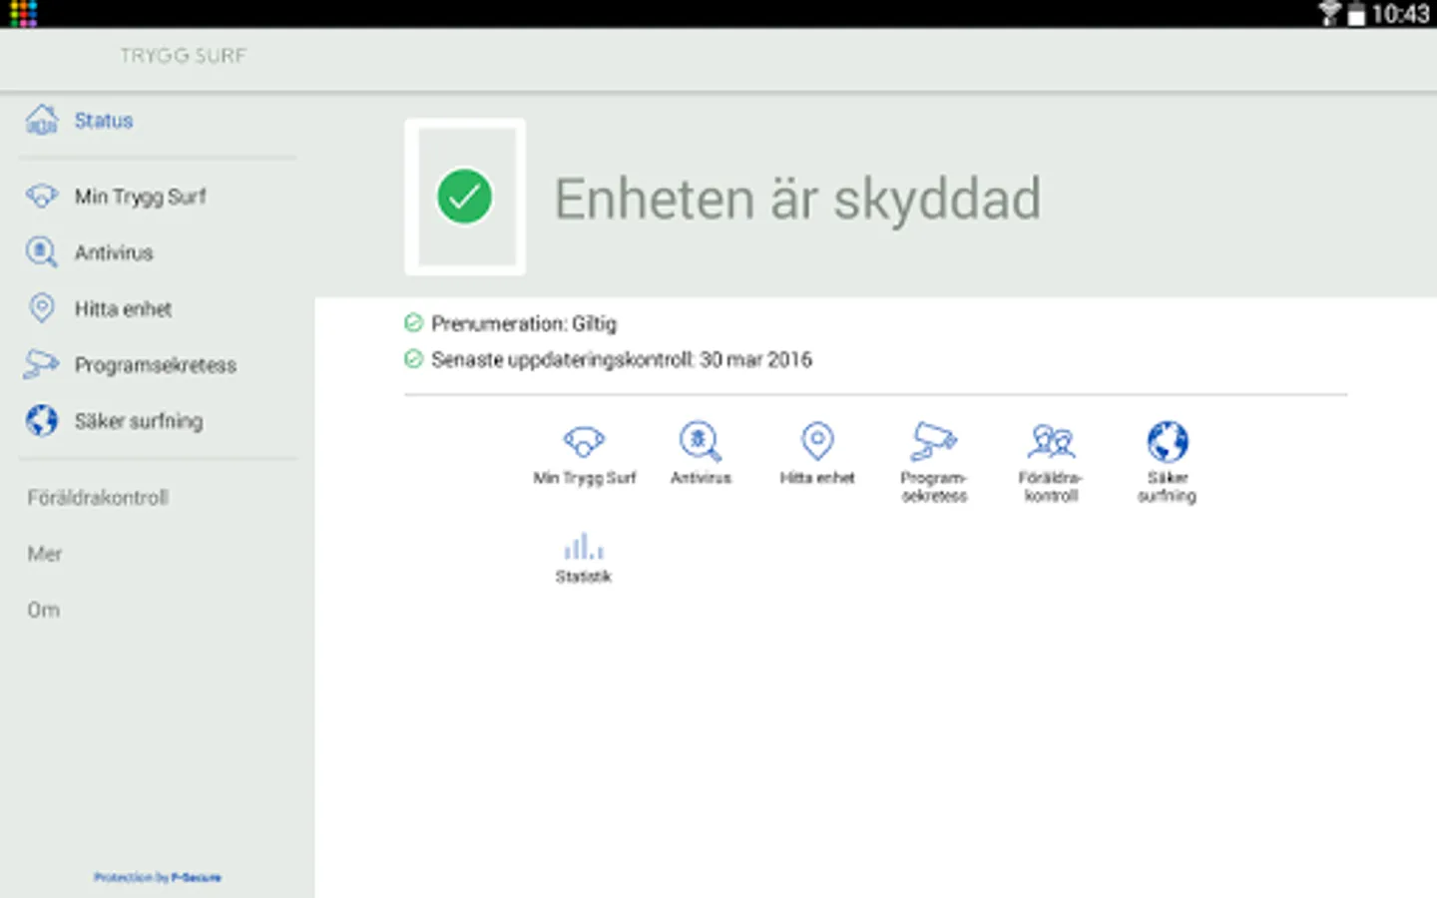This screenshot has height=898, width=1437.
Task: Click the Wi-Fi indicator in status bar
Action: point(1329,14)
